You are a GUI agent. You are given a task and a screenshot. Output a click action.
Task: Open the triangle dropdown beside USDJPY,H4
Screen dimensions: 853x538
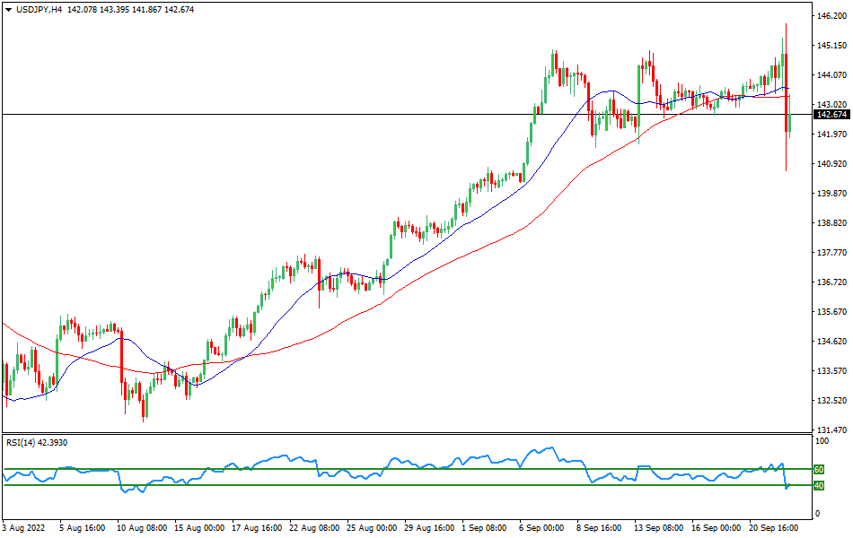point(8,9)
